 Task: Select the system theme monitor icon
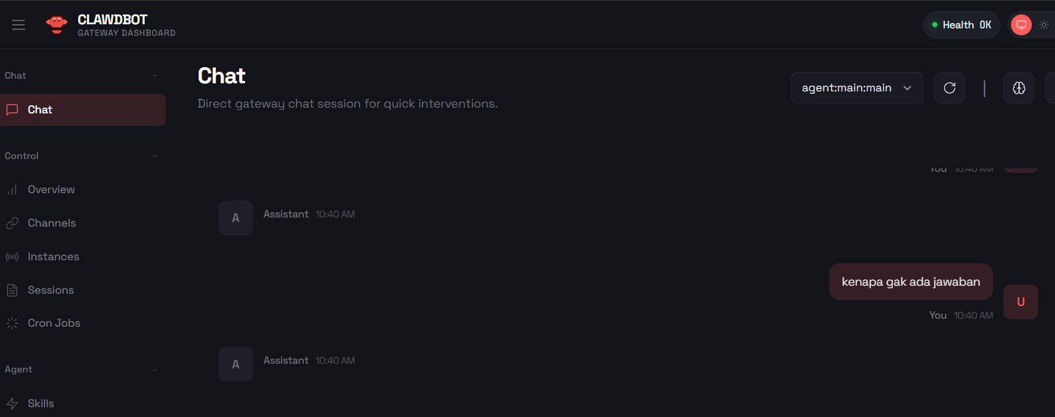click(1021, 25)
